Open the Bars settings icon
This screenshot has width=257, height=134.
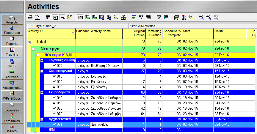[x=134, y=17]
